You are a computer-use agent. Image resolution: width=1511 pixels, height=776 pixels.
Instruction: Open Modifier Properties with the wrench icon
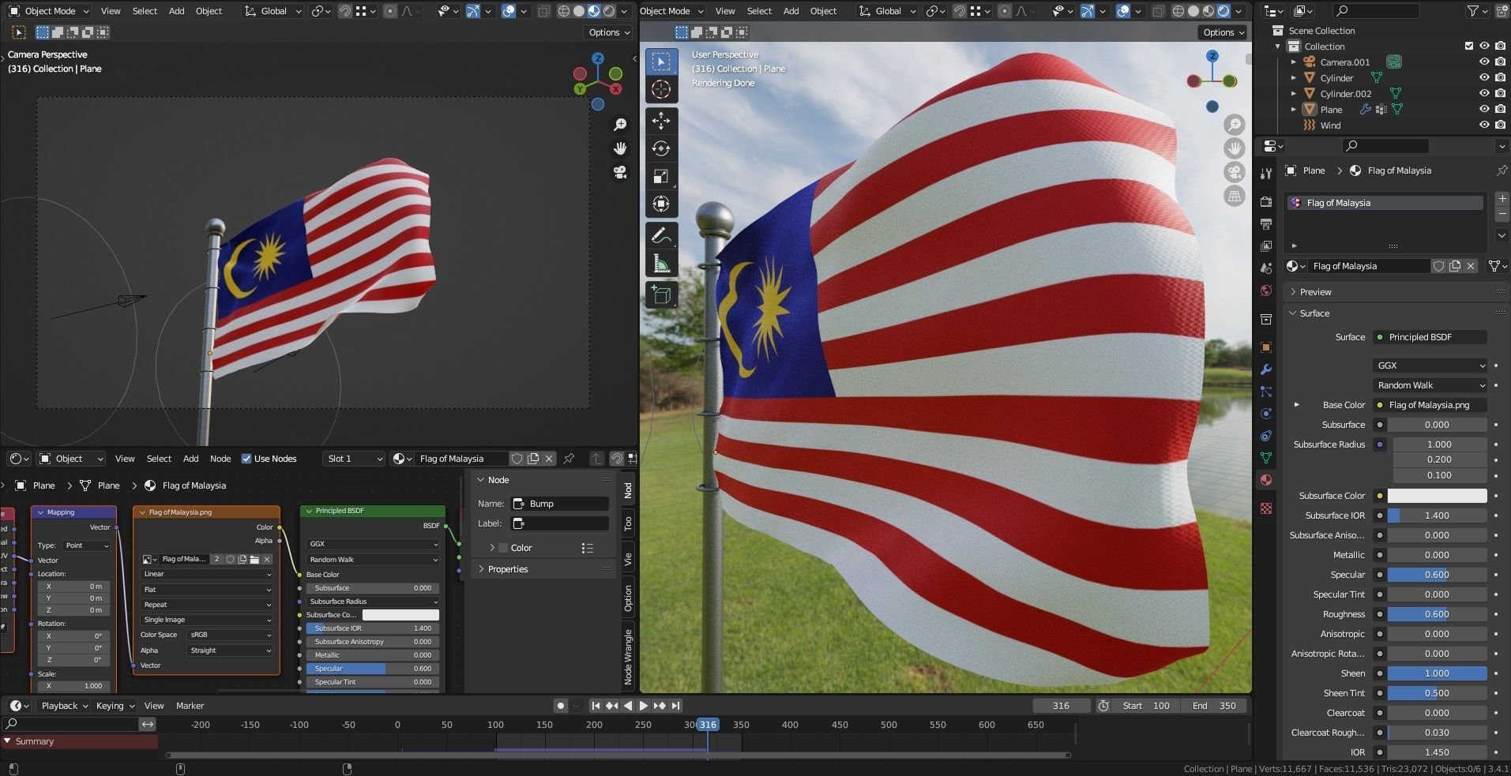point(1265,369)
